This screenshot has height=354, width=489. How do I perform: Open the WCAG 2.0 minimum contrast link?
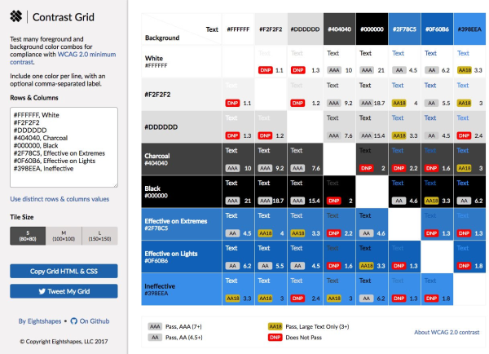[63, 58]
